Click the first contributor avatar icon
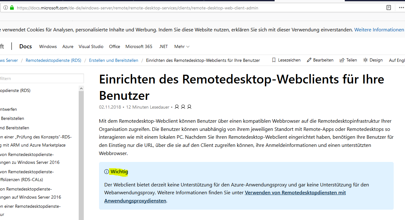Screen dimensions: 405x220 pyautogui.click(x=177, y=107)
